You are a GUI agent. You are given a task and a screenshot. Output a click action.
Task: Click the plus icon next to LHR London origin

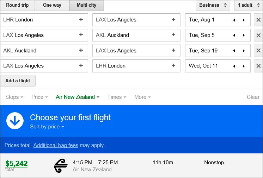click(x=81, y=20)
